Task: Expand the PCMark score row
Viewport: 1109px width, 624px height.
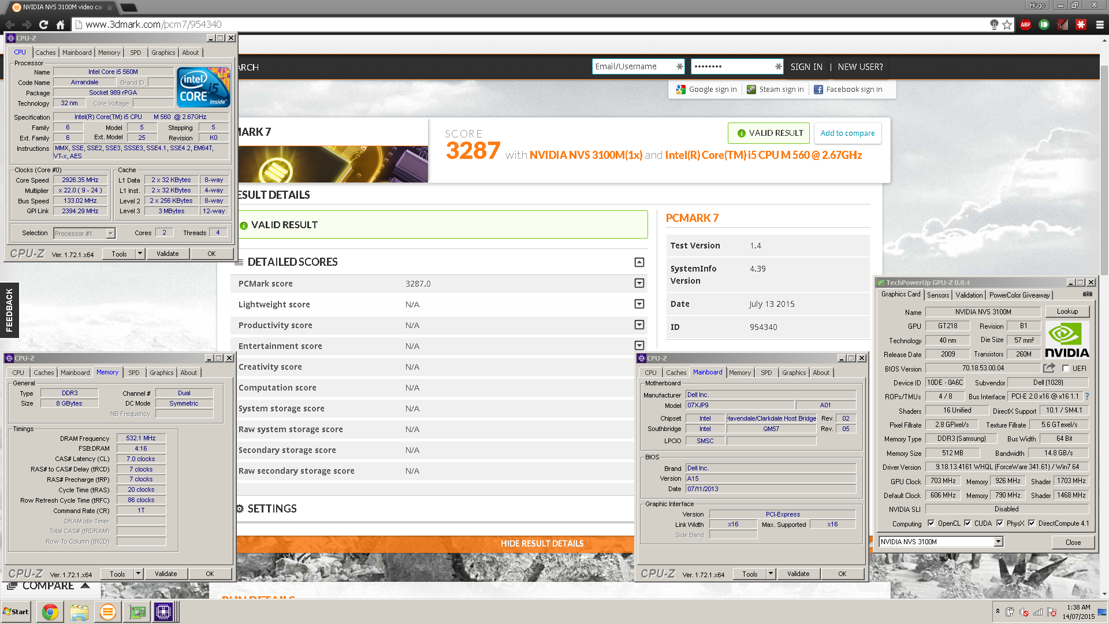Action: tap(639, 283)
